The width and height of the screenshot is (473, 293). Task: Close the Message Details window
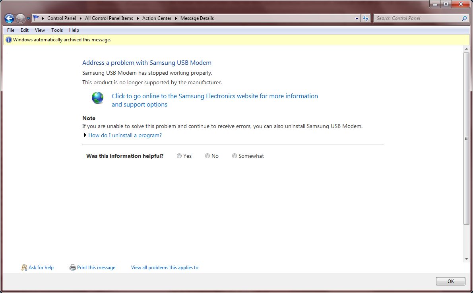tap(461, 4)
